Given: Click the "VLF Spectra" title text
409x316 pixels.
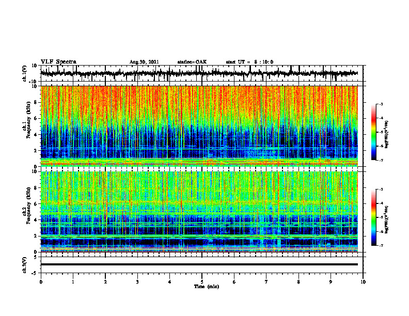Looking at the screenshot, I should pos(58,62).
